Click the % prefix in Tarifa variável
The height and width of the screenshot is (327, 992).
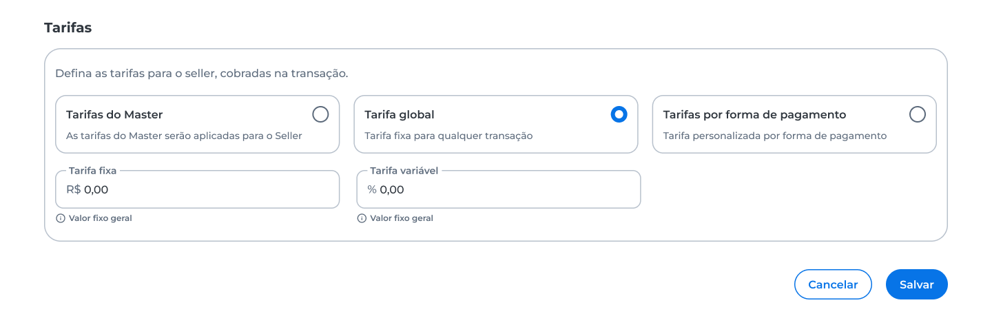click(x=372, y=189)
